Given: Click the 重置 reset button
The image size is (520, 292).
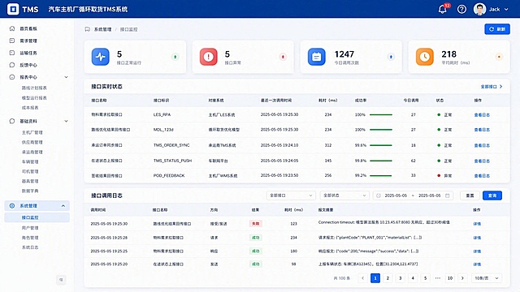Looking at the screenshot, I should coord(470,195).
